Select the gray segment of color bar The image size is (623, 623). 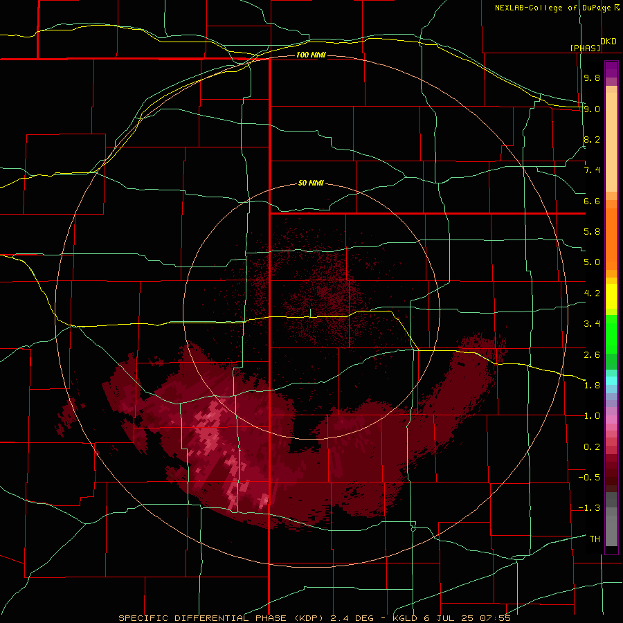[x=611, y=519]
